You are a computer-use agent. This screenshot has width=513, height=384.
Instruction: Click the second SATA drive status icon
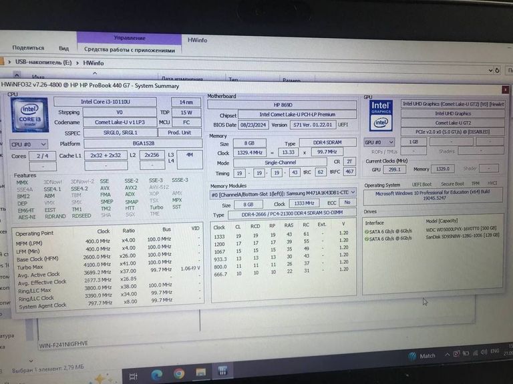click(367, 239)
